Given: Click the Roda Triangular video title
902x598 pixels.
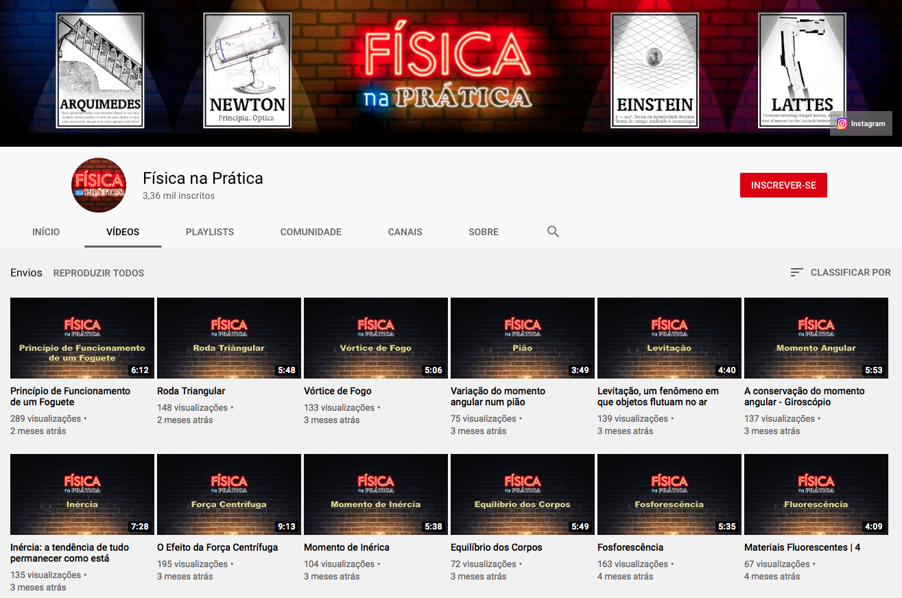Looking at the screenshot, I should pyautogui.click(x=191, y=391).
